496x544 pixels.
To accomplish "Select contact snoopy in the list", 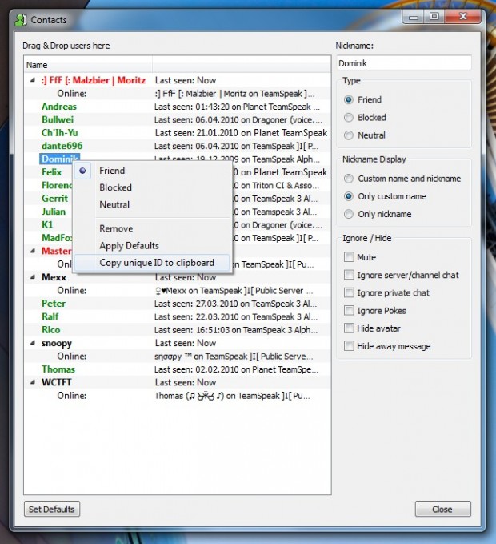I will pyautogui.click(x=57, y=343).
